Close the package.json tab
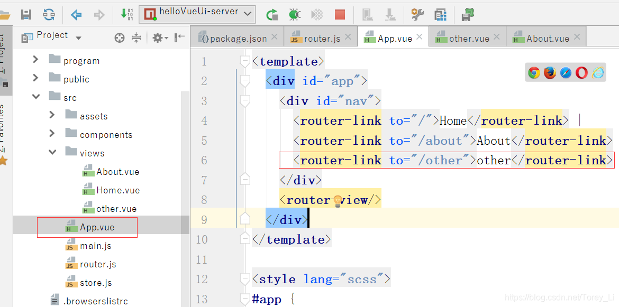Screen dimensions: 619x307 tap(275, 37)
